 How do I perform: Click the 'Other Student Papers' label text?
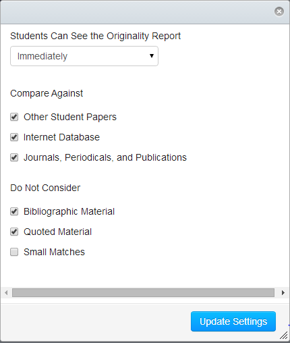70,117
